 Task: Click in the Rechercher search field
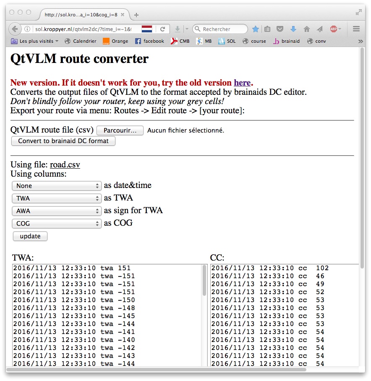point(222,29)
